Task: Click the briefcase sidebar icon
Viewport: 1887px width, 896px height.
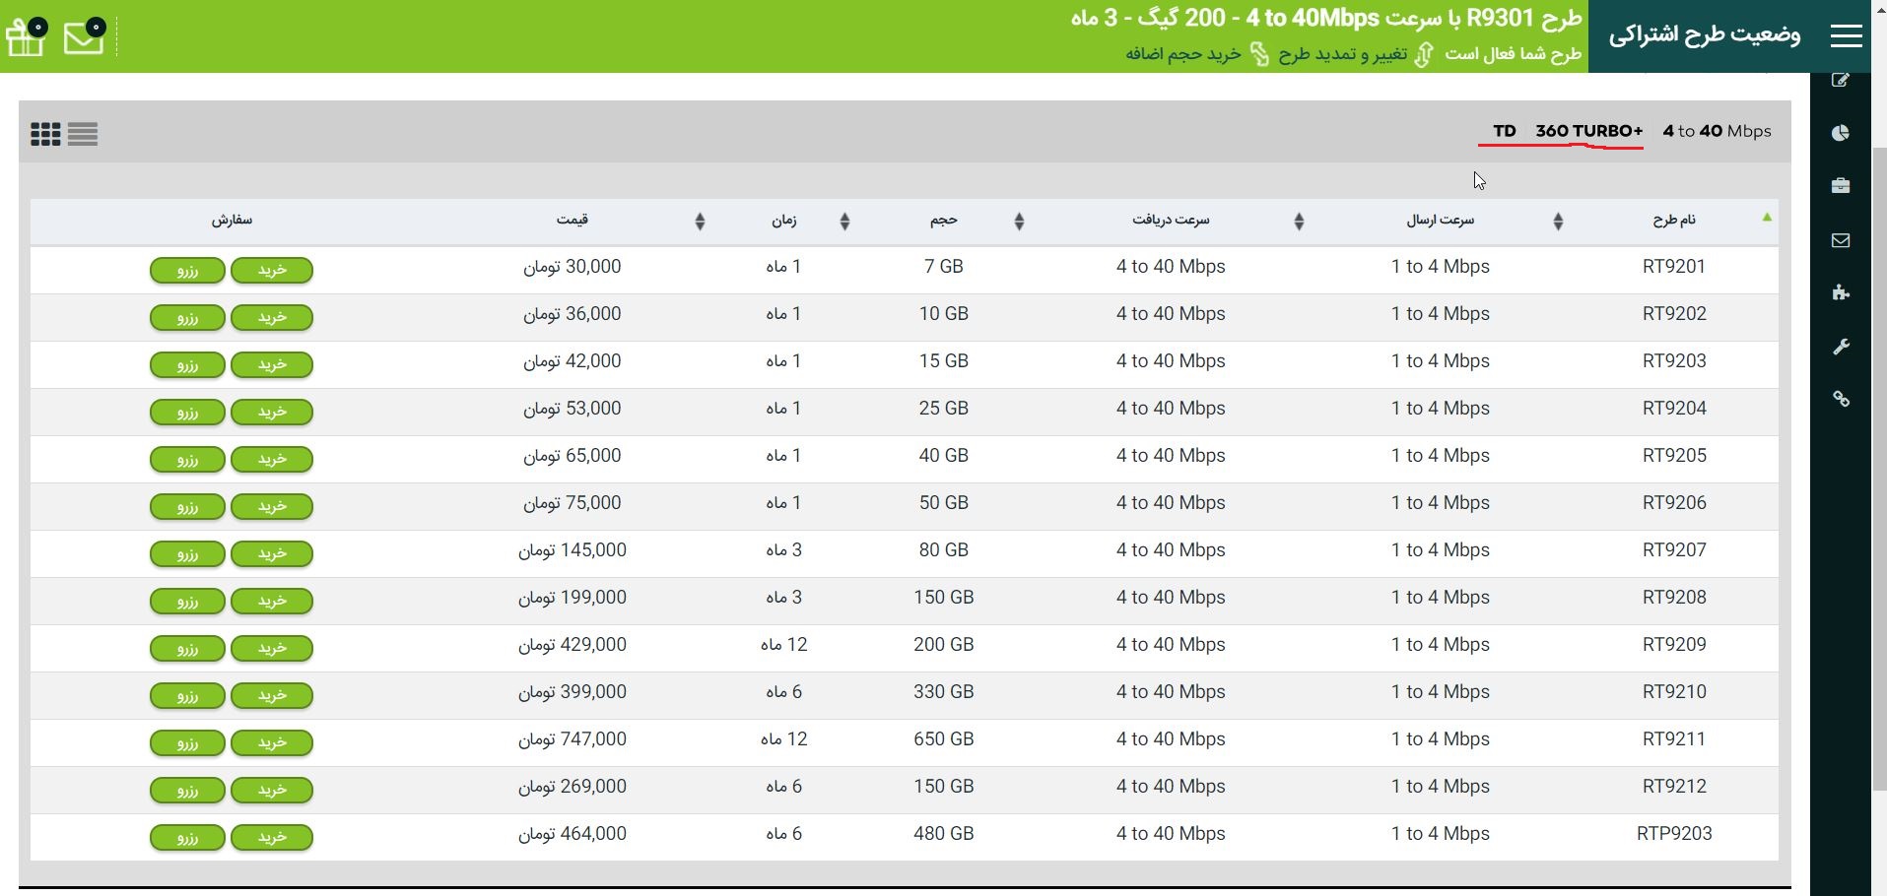Action: click(1841, 186)
